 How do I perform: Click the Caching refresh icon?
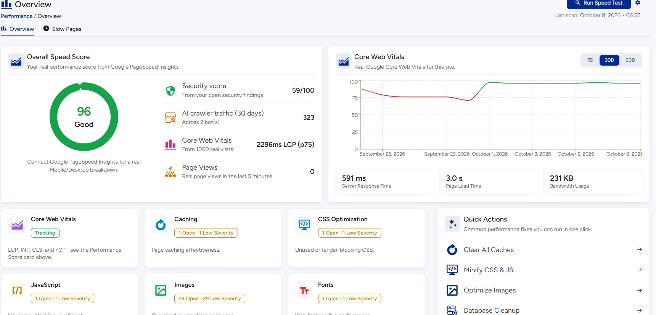click(x=161, y=225)
